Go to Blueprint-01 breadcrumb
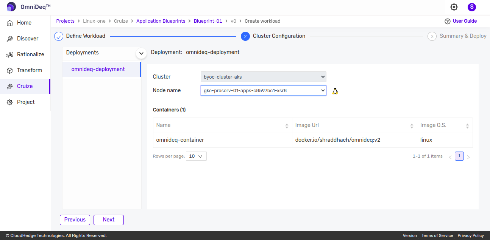The width and height of the screenshot is (490, 240). (208, 21)
